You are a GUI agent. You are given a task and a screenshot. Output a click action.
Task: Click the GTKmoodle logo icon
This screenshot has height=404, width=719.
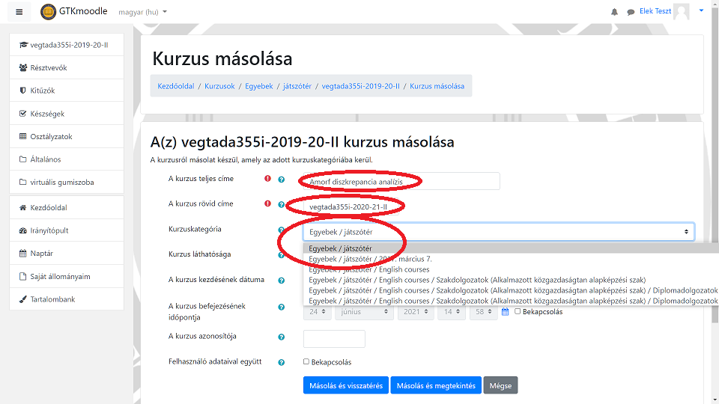tap(48, 12)
